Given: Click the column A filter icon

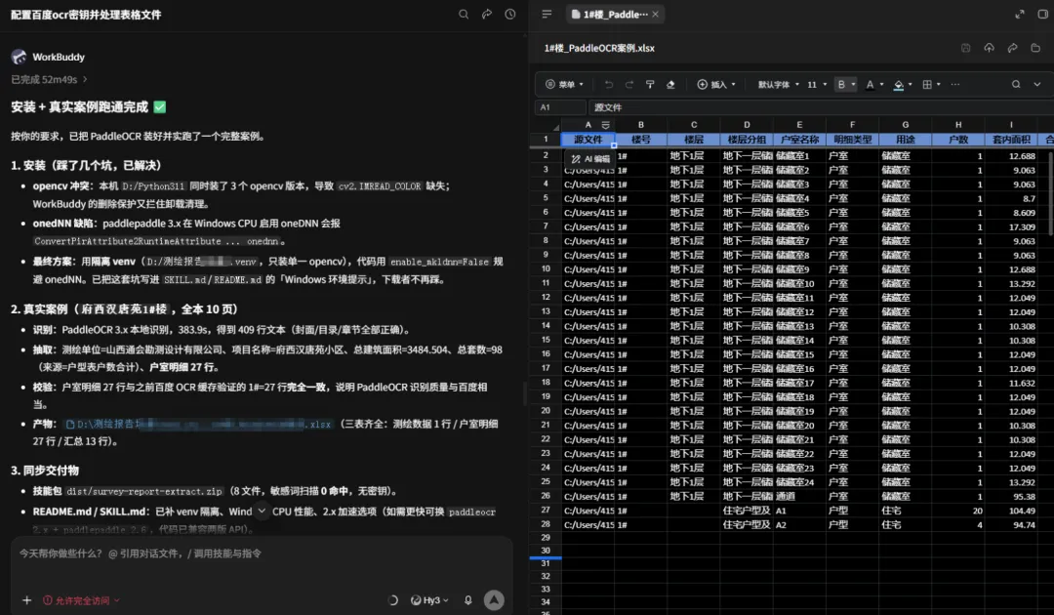Looking at the screenshot, I should [x=606, y=125].
